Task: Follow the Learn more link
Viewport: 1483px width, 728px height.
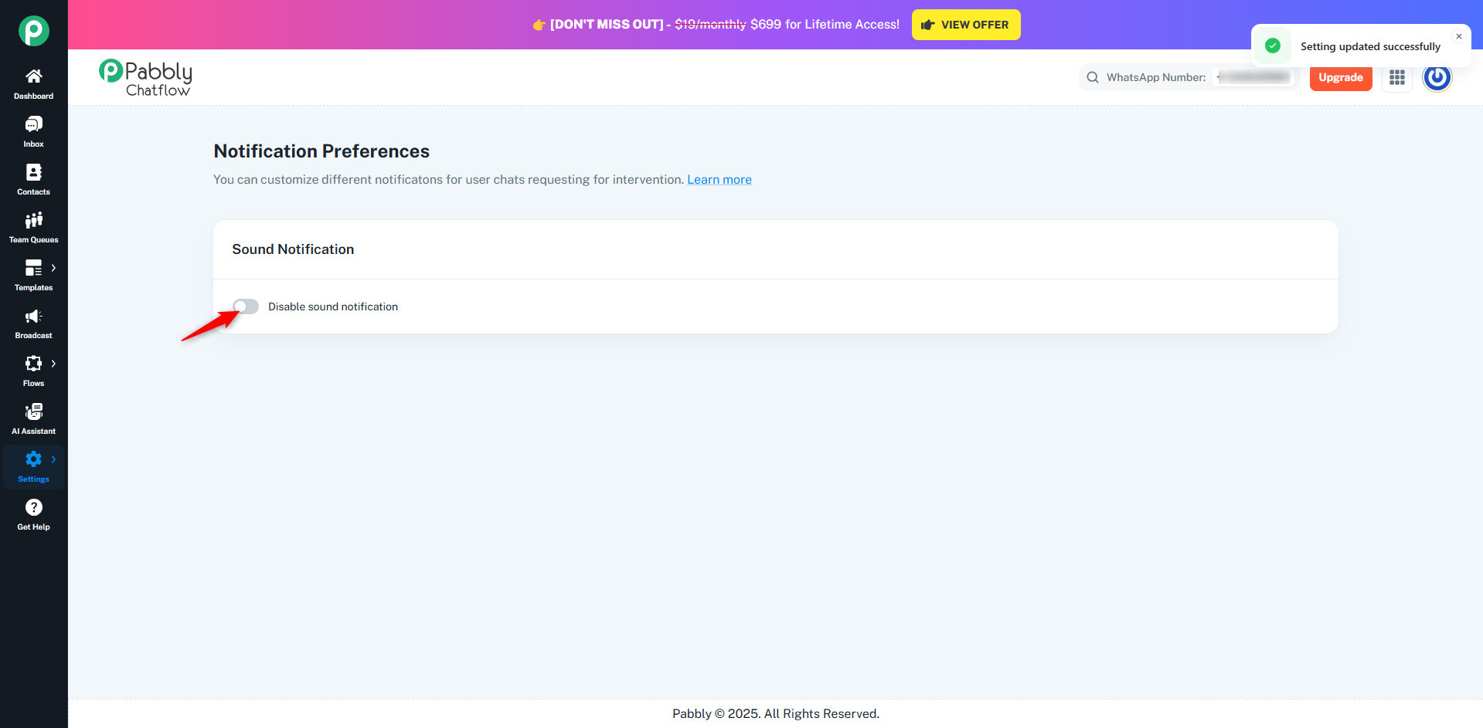Action: tap(719, 180)
